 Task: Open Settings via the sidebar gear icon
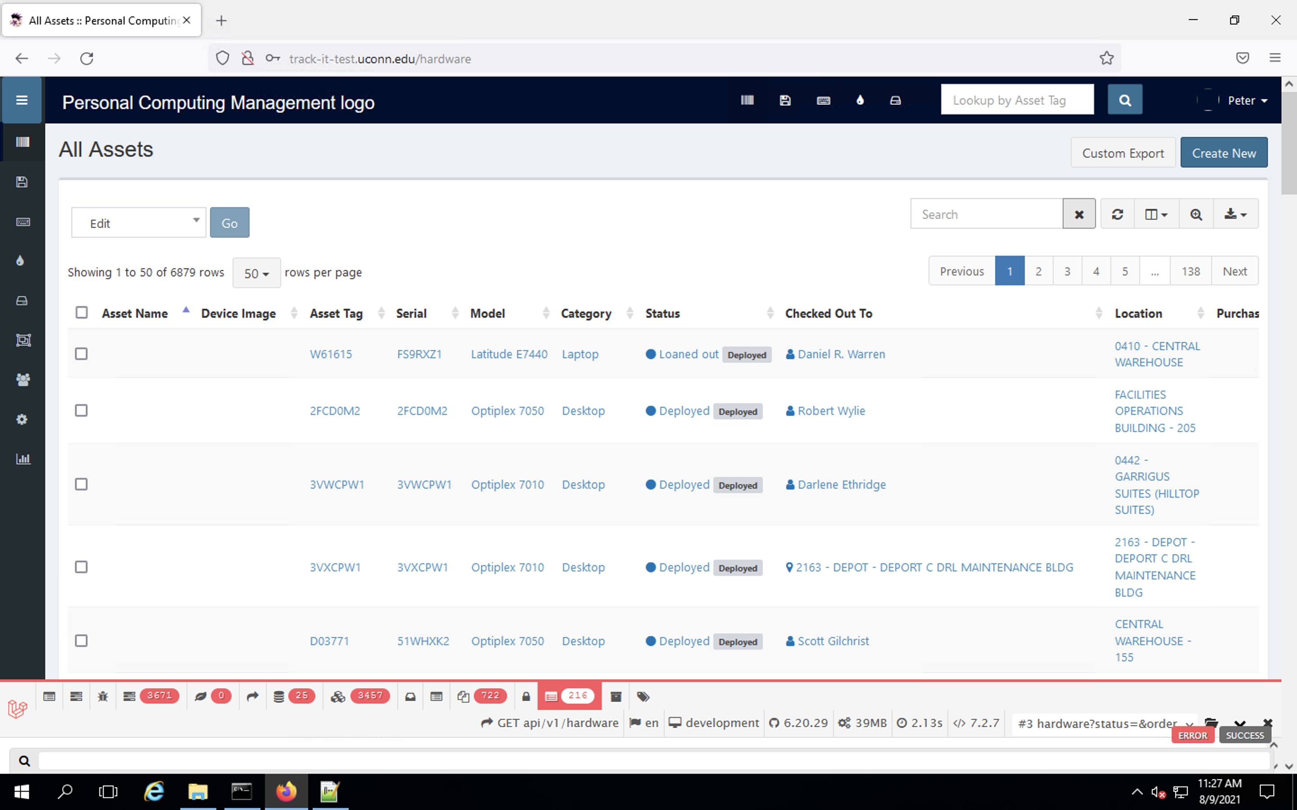coord(22,419)
